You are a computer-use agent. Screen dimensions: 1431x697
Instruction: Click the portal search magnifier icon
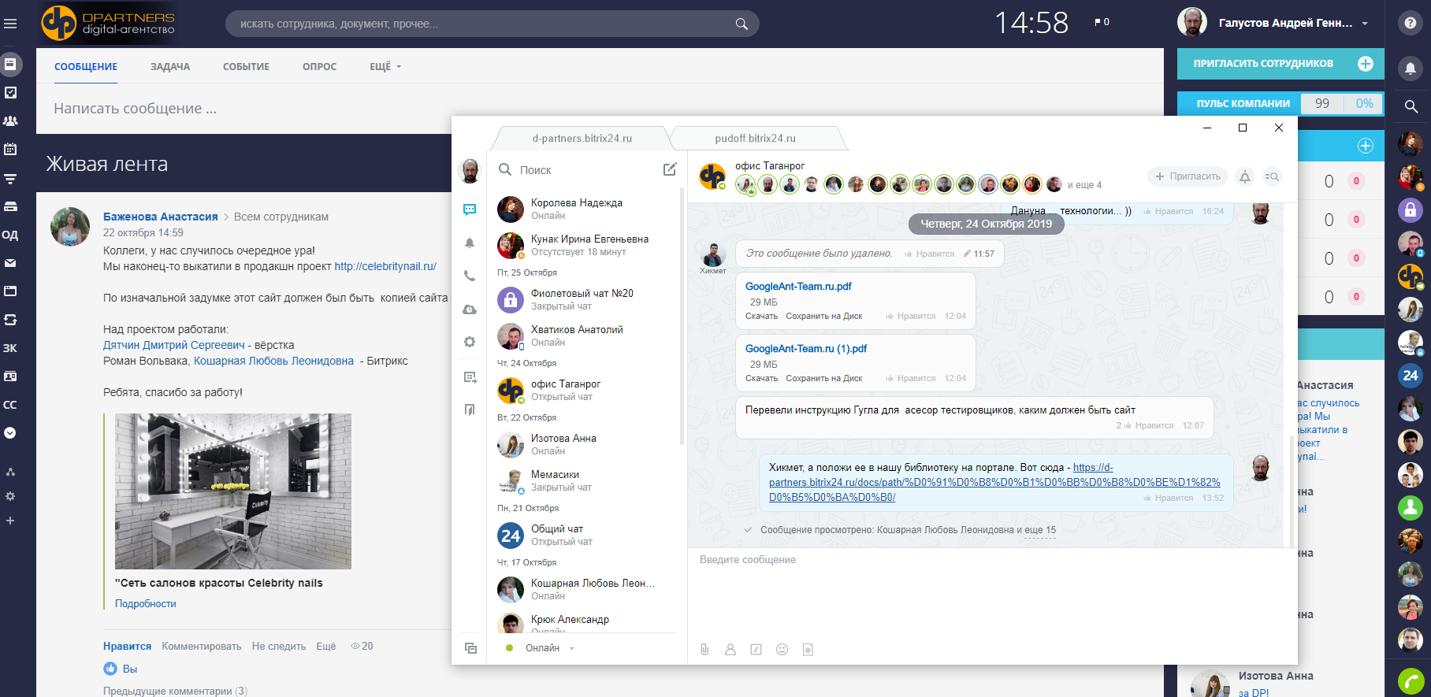click(x=742, y=24)
